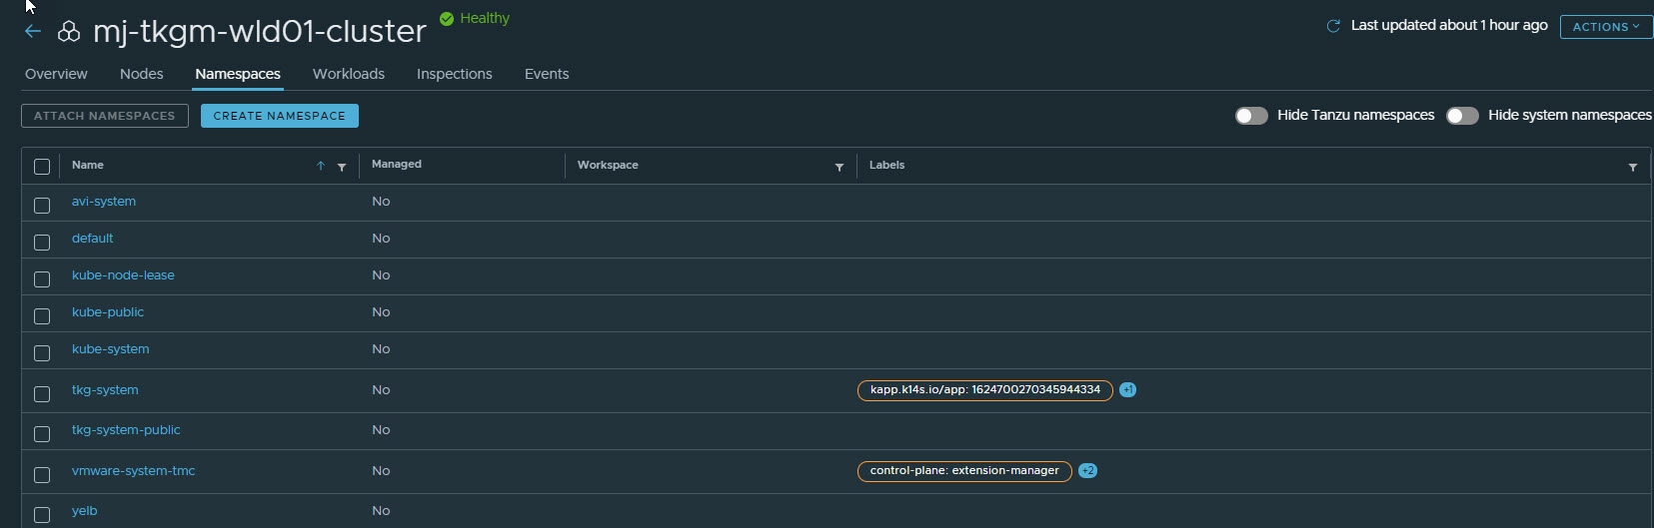This screenshot has width=1654, height=528.
Task: Expand the +2 labels badge for vmware-system-tmc
Action: pyautogui.click(x=1087, y=471)
